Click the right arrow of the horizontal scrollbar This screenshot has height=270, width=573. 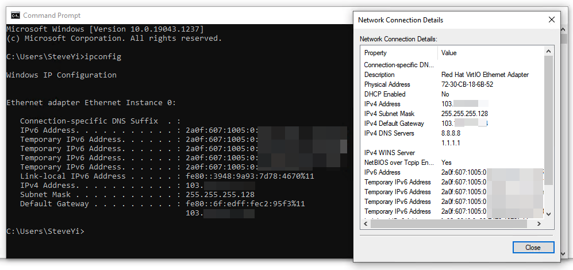pyautogui.click(x=539, y=223)
